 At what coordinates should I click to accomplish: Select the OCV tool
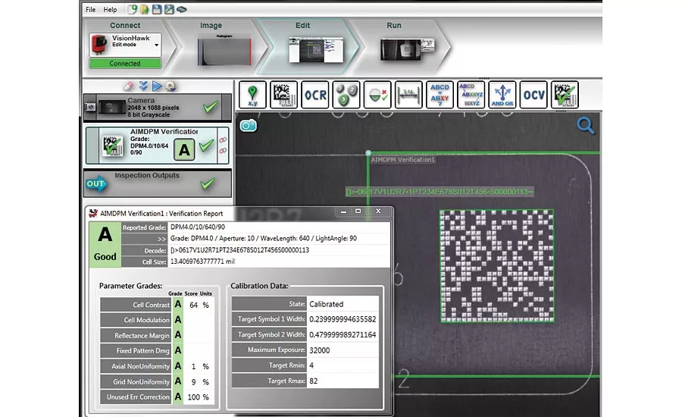tap(533, 95)
